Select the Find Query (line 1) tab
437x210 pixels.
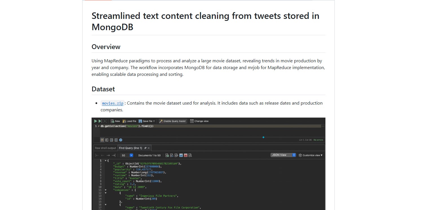[x=130, y=148]
